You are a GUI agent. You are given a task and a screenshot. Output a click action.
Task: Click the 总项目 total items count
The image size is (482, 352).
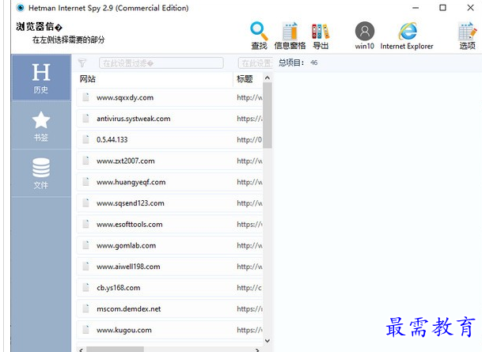tap(298, 62)
